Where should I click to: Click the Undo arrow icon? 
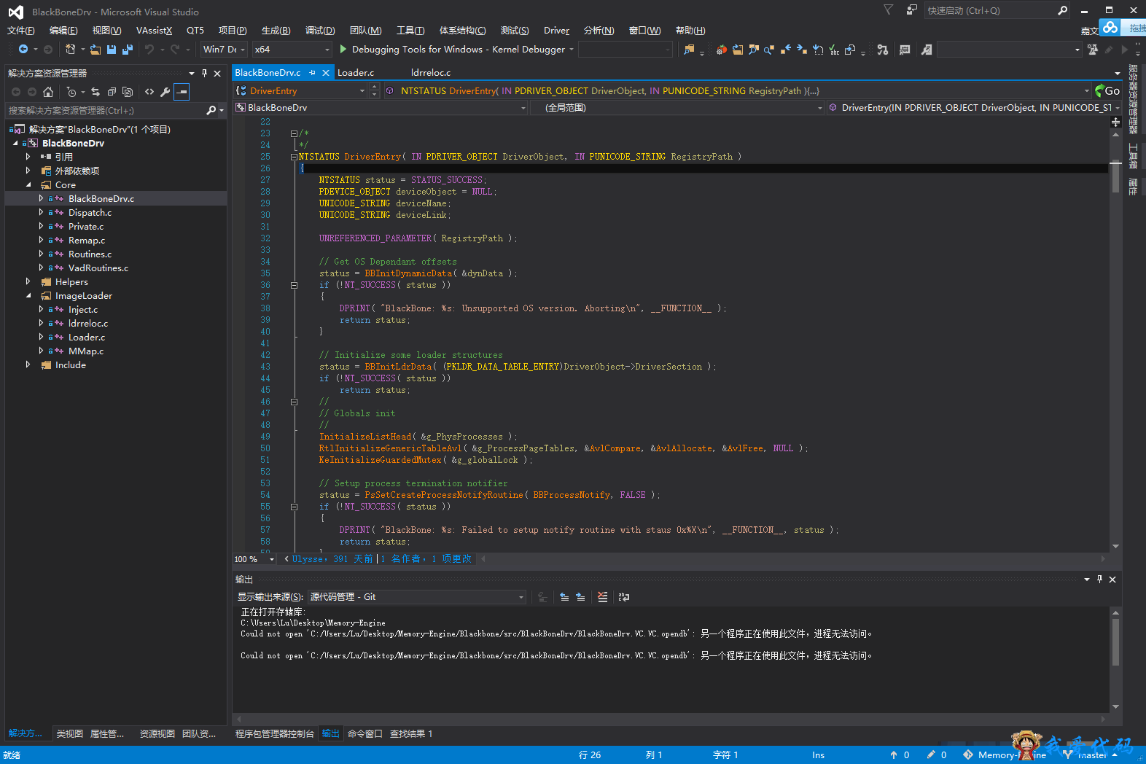click(149, 50)
